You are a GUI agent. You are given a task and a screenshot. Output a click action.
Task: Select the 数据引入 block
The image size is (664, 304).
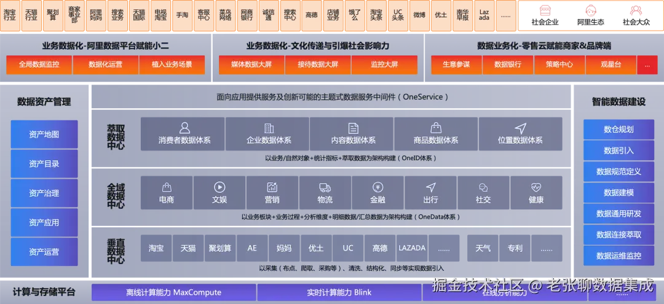click(x=619, y=150)
